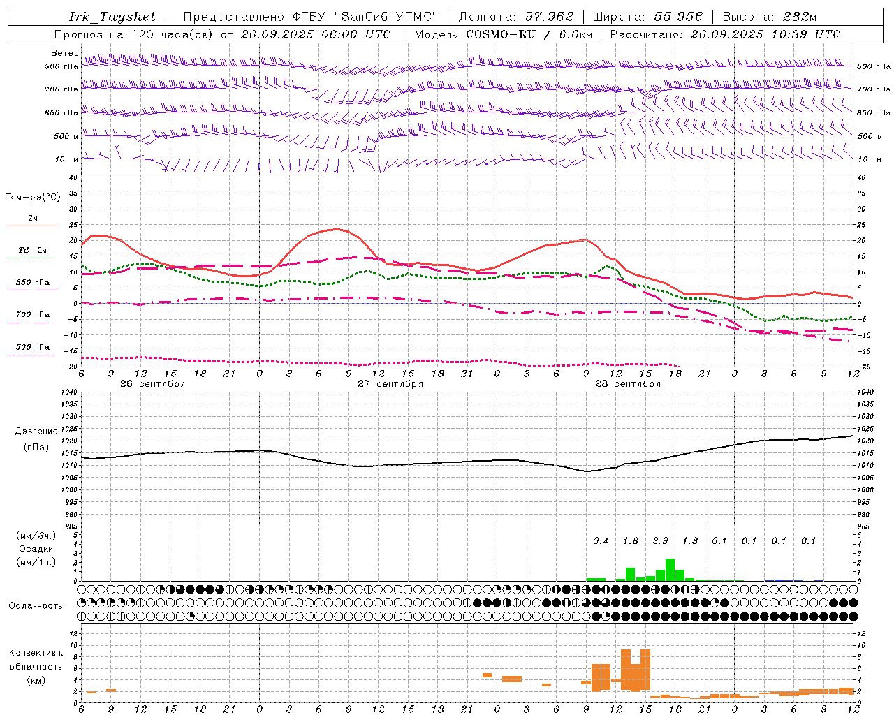Click the 500 гПа temperature legend entry
This screenshot has width=894, height=715.
33,346
